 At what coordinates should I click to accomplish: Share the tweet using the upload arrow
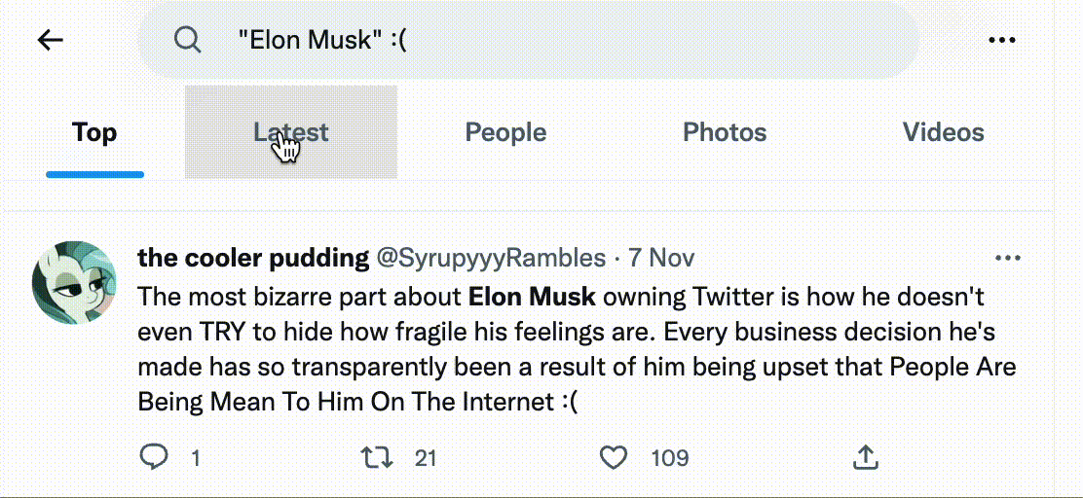[x=866, y=457]
